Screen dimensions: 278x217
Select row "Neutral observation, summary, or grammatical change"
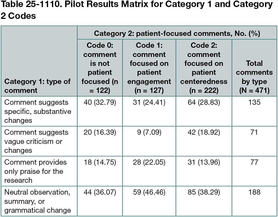coord(38,201)
